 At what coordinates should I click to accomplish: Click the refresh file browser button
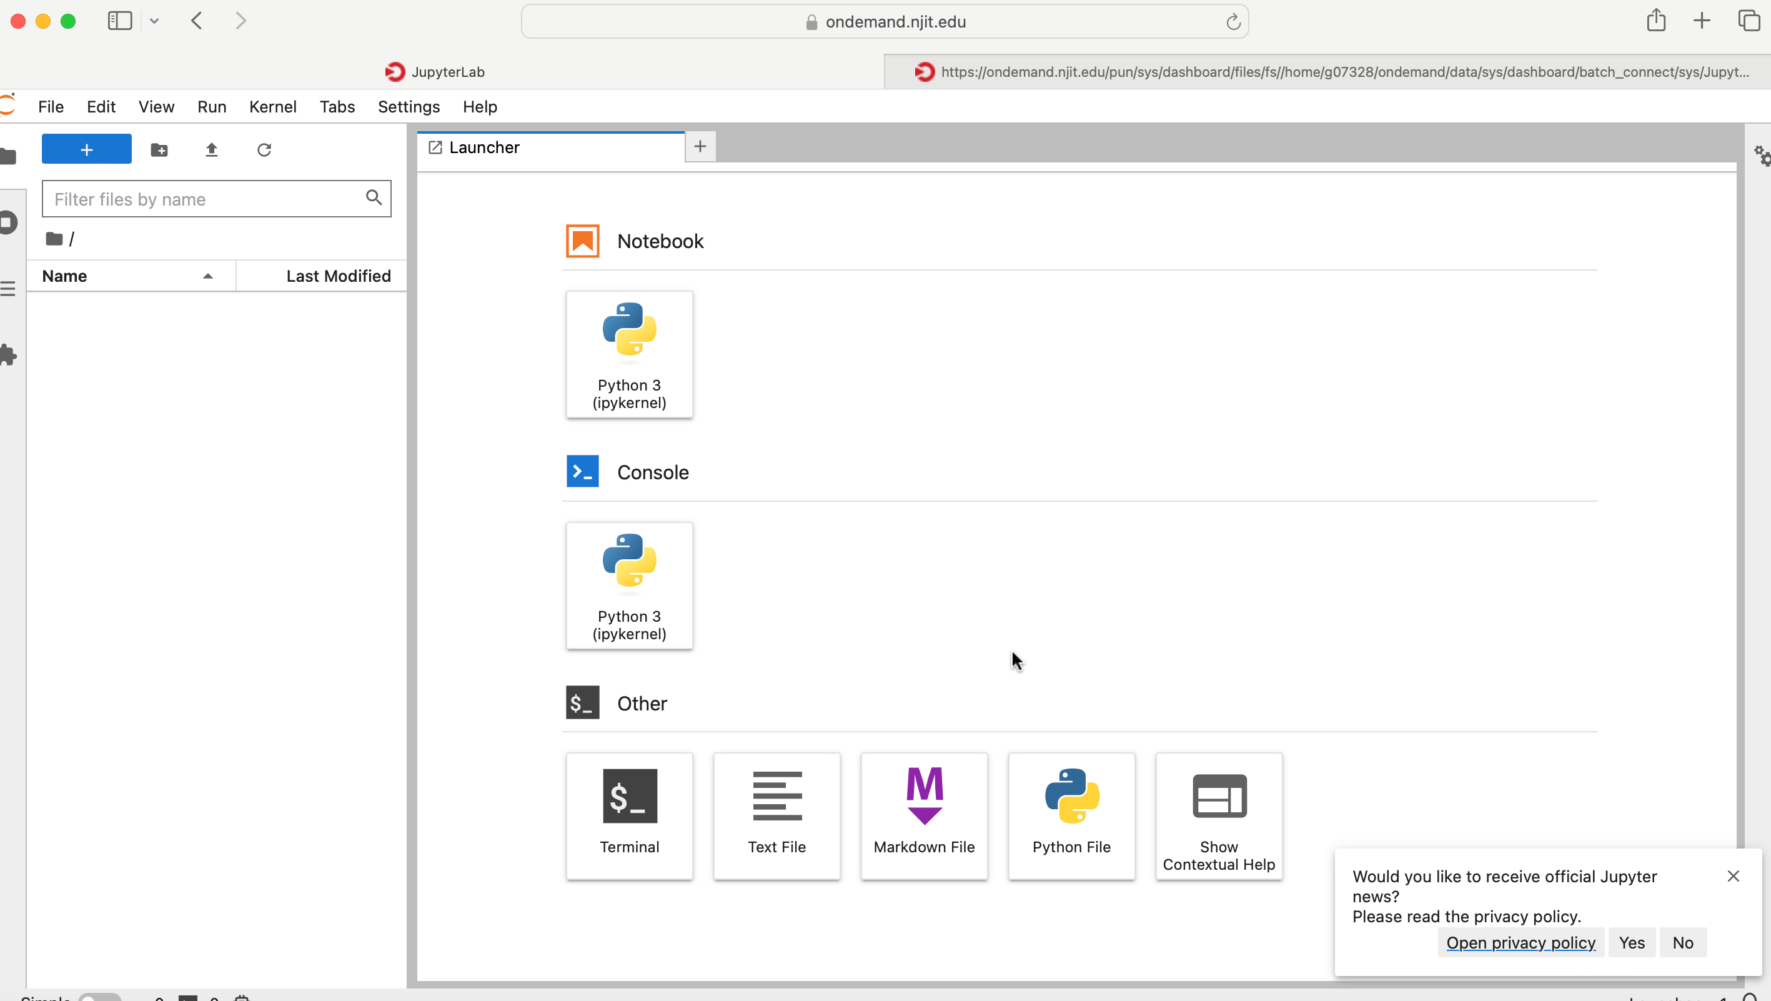[264, 149]
